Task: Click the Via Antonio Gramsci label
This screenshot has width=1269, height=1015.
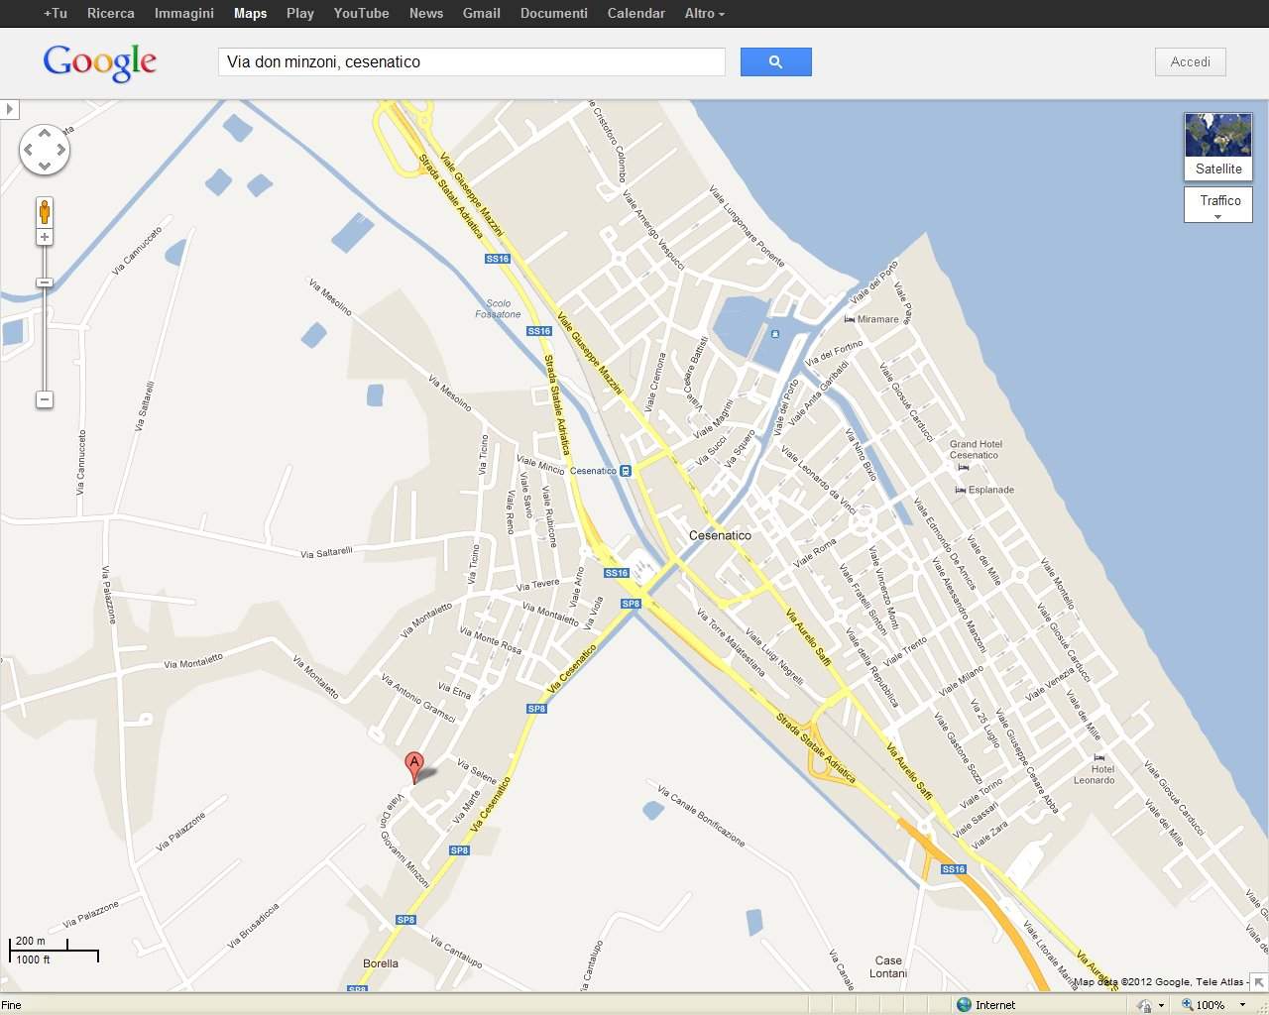Action: (417, 698)
